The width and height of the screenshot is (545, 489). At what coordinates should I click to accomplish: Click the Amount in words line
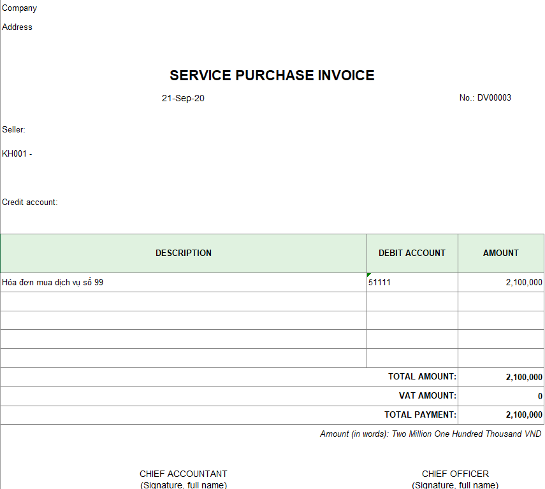click(x=431, y=434)
